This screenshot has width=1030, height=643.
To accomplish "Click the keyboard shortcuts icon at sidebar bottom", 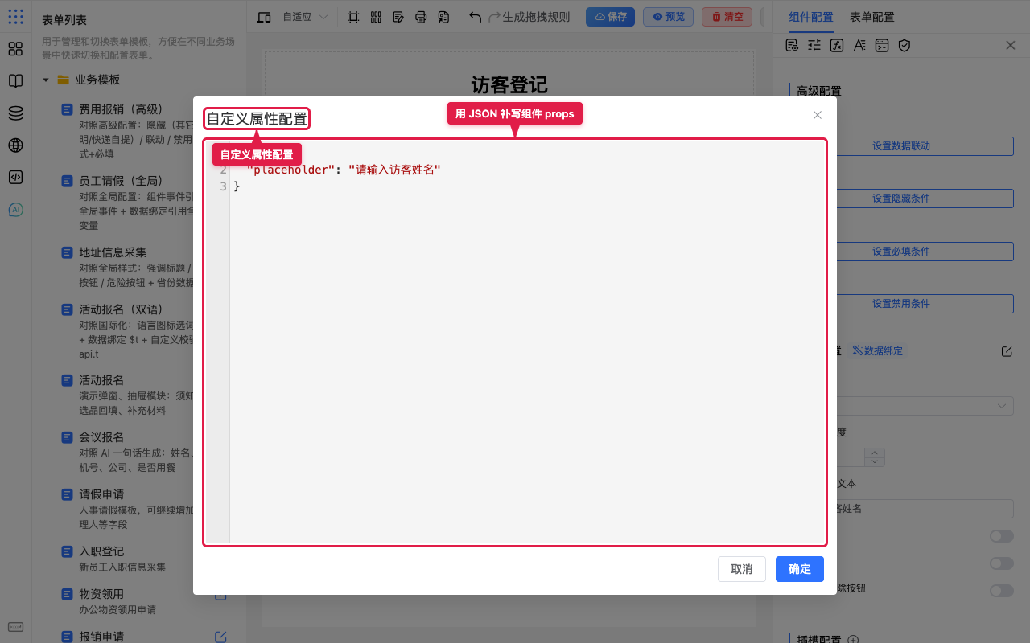I will pos(15,627).
